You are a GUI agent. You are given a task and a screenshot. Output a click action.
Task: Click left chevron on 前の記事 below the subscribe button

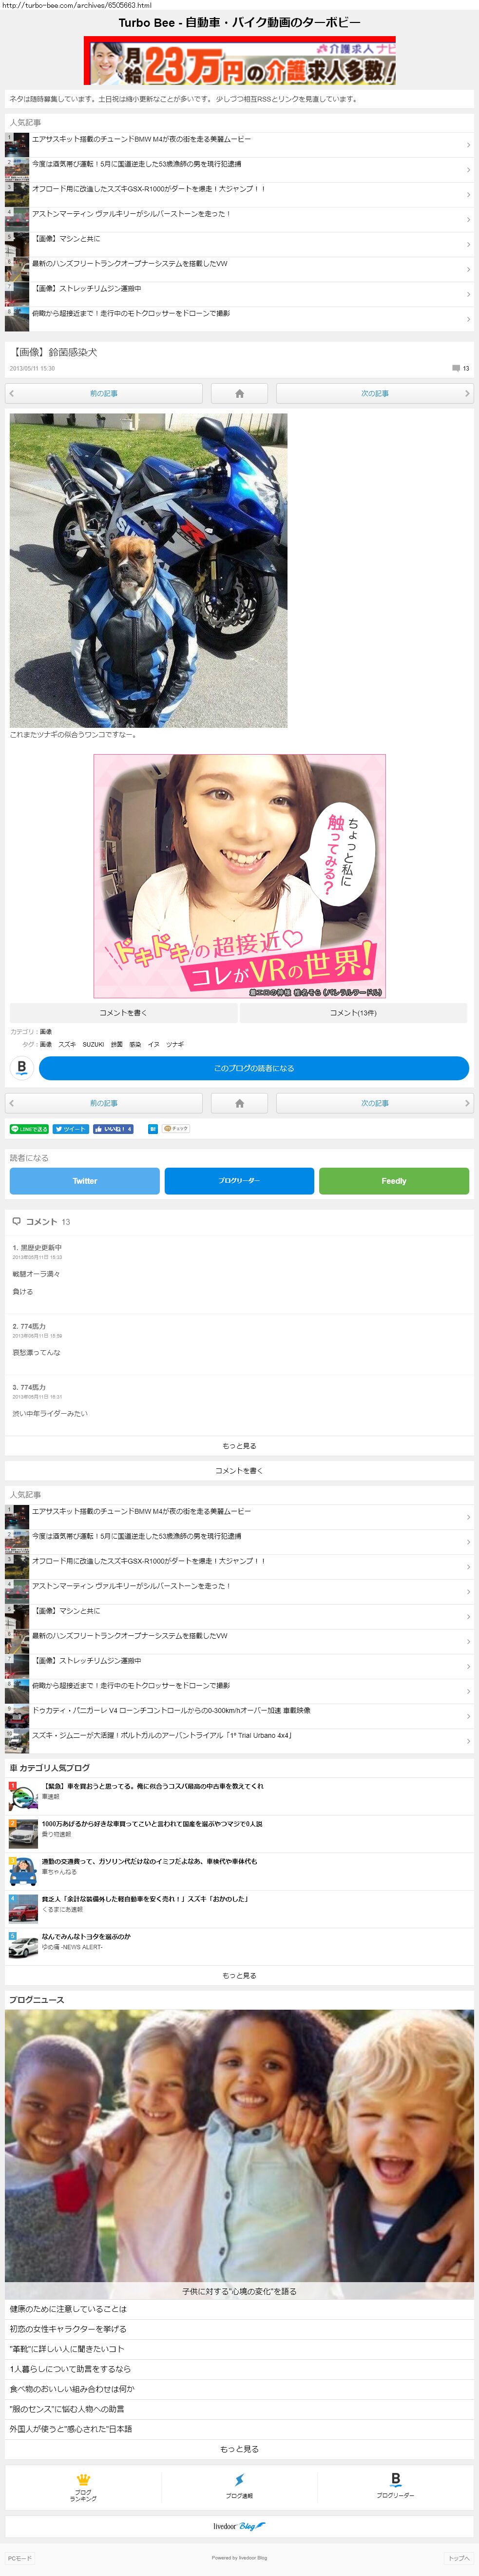[12, 1103]
